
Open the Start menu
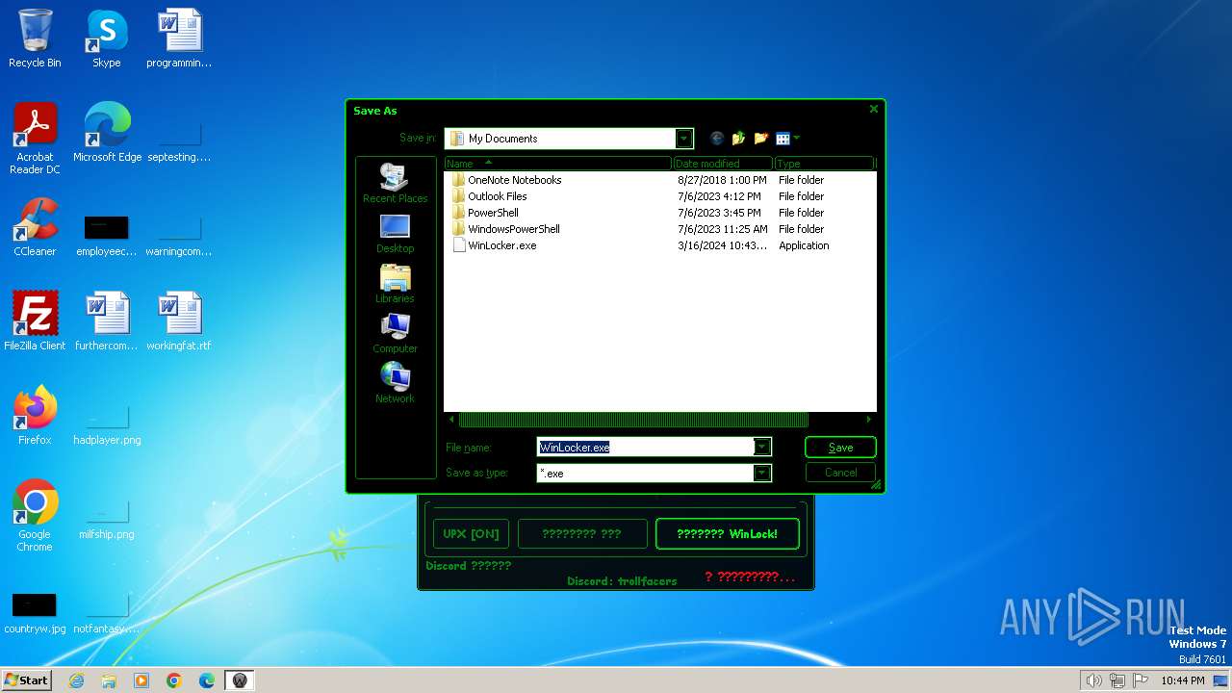click(27, 680)
